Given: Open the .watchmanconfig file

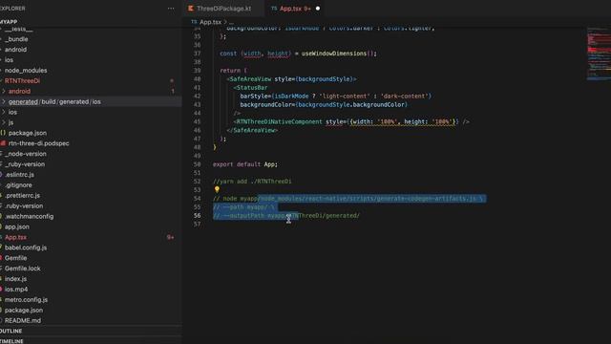Looking at the screenshot, I should [x=30, y=216].
